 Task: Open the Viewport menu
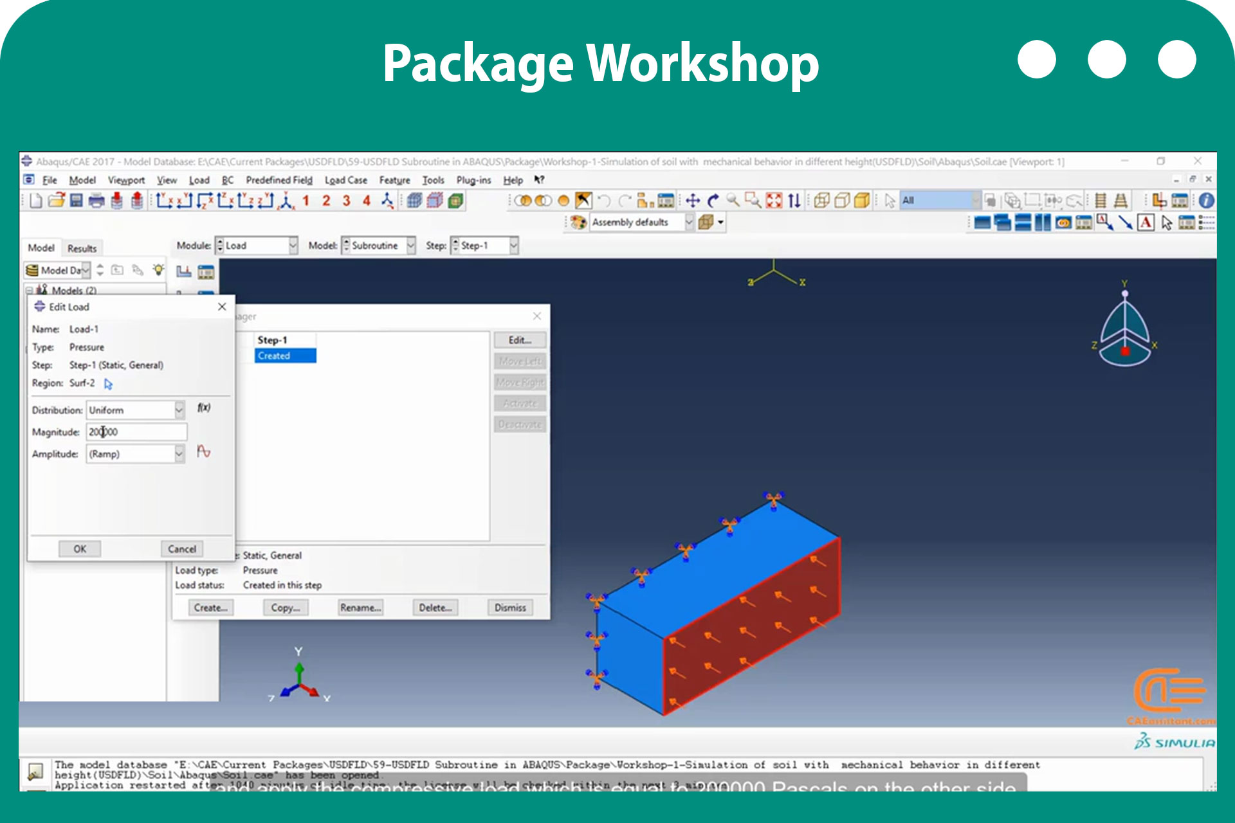[x=126, y=181]
